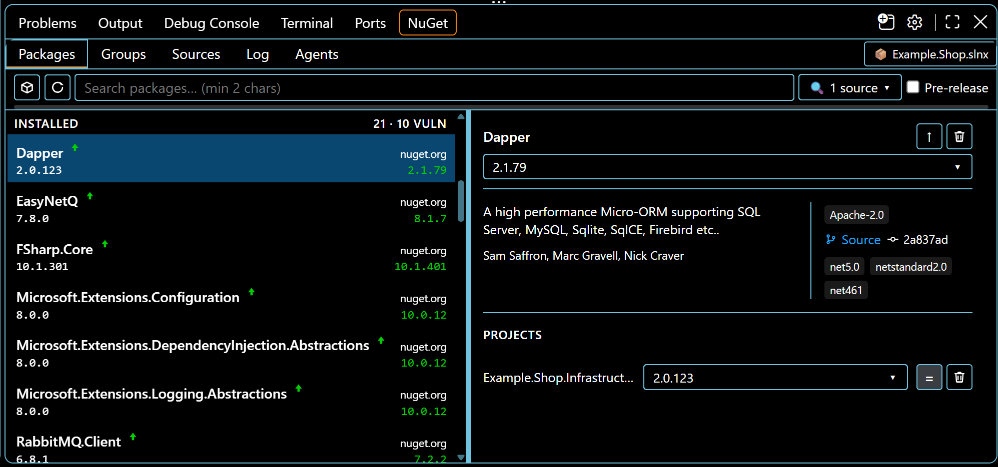Viewport: 998px width, 467px height.
Task: Open the project version 2.0.123 dropdown
Action: coord(775,377)
